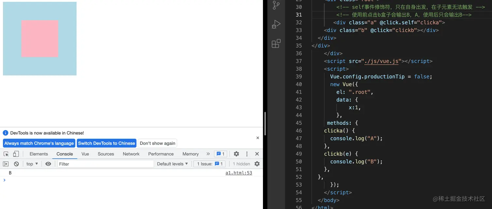
Task: Toggle the device toolbar icon
Action: pos(16,154)
